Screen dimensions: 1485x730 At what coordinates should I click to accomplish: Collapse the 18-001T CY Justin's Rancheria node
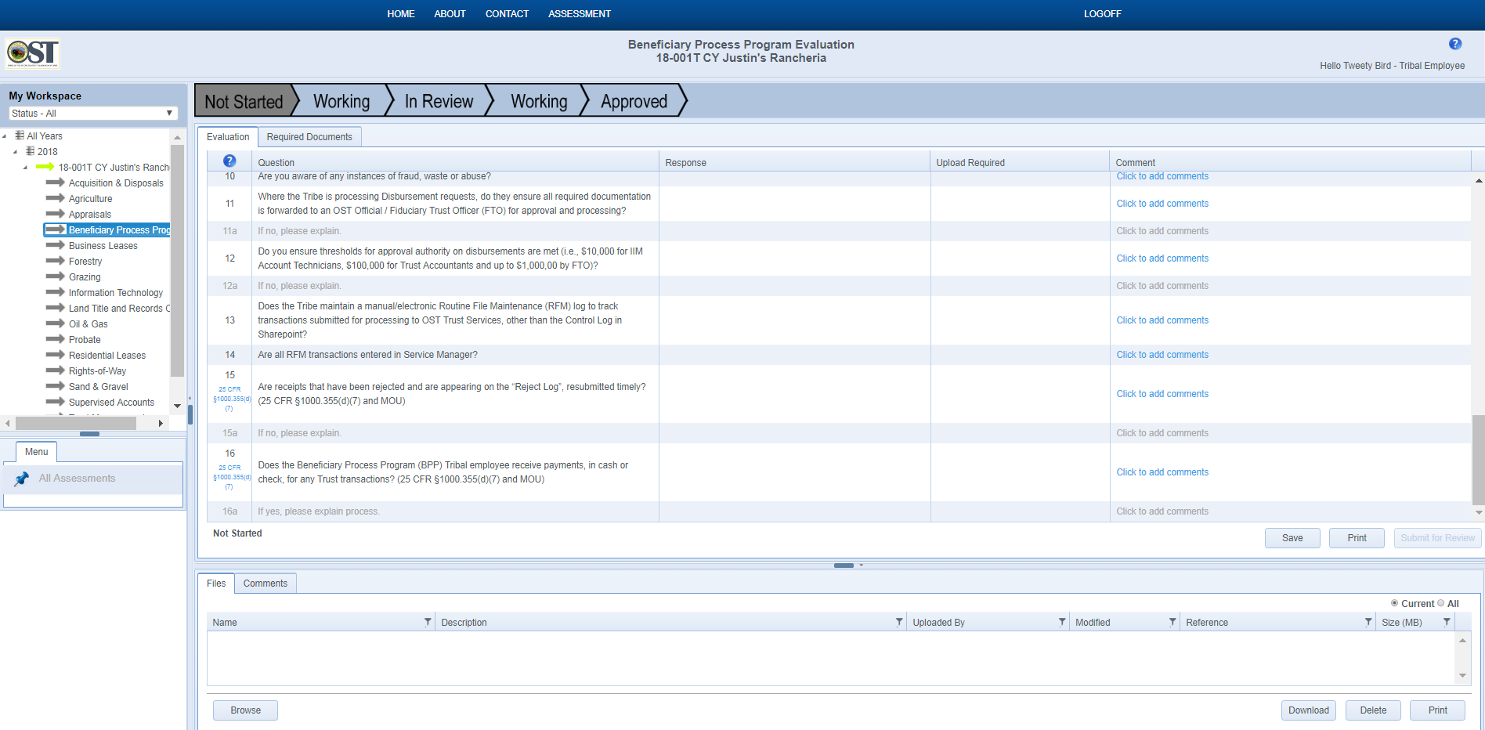tap(25, 168)
